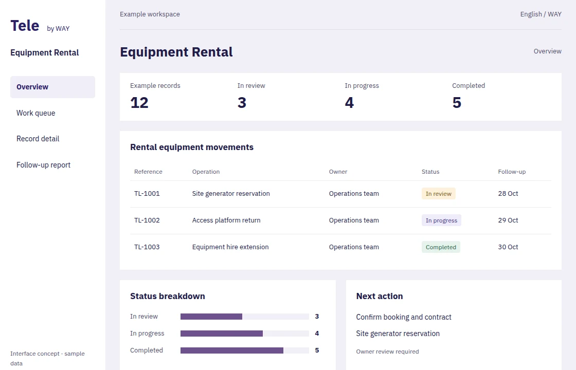Open English / WAY language selector

click(541, 14)
